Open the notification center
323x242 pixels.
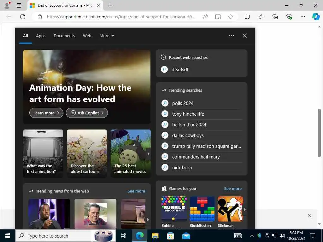tap(313, 236)
